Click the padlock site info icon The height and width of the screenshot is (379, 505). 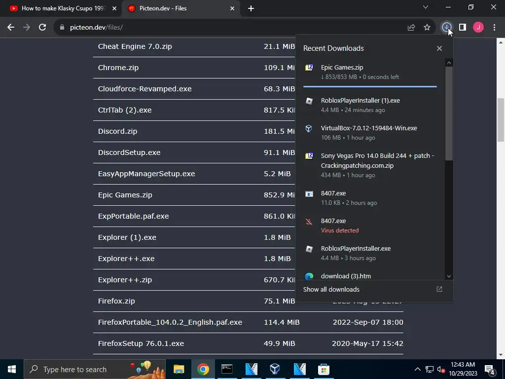click(62, 28)
